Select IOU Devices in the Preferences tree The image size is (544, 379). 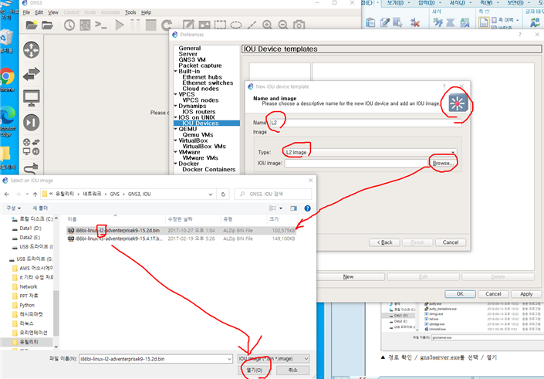(x=201, y=124)
